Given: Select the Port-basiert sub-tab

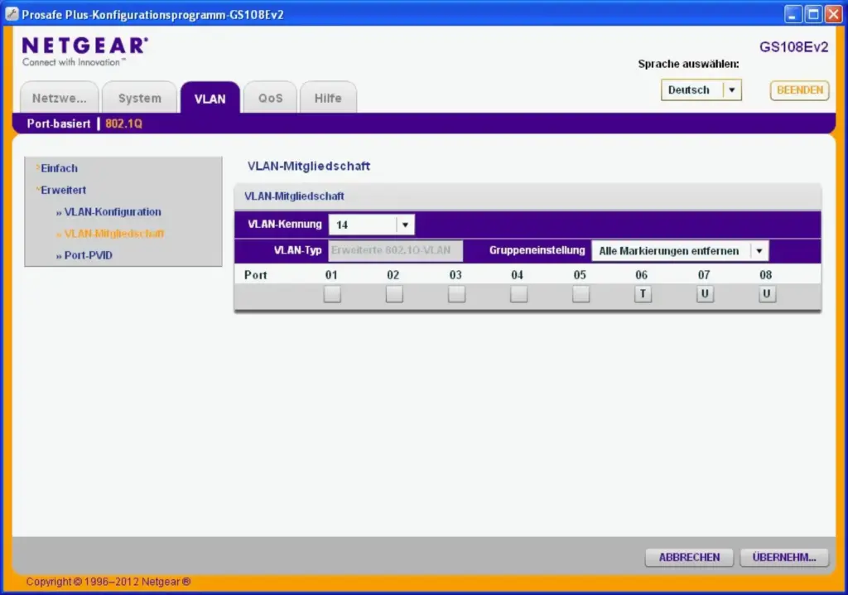Looking at the screenshot, I should point(59,123).
